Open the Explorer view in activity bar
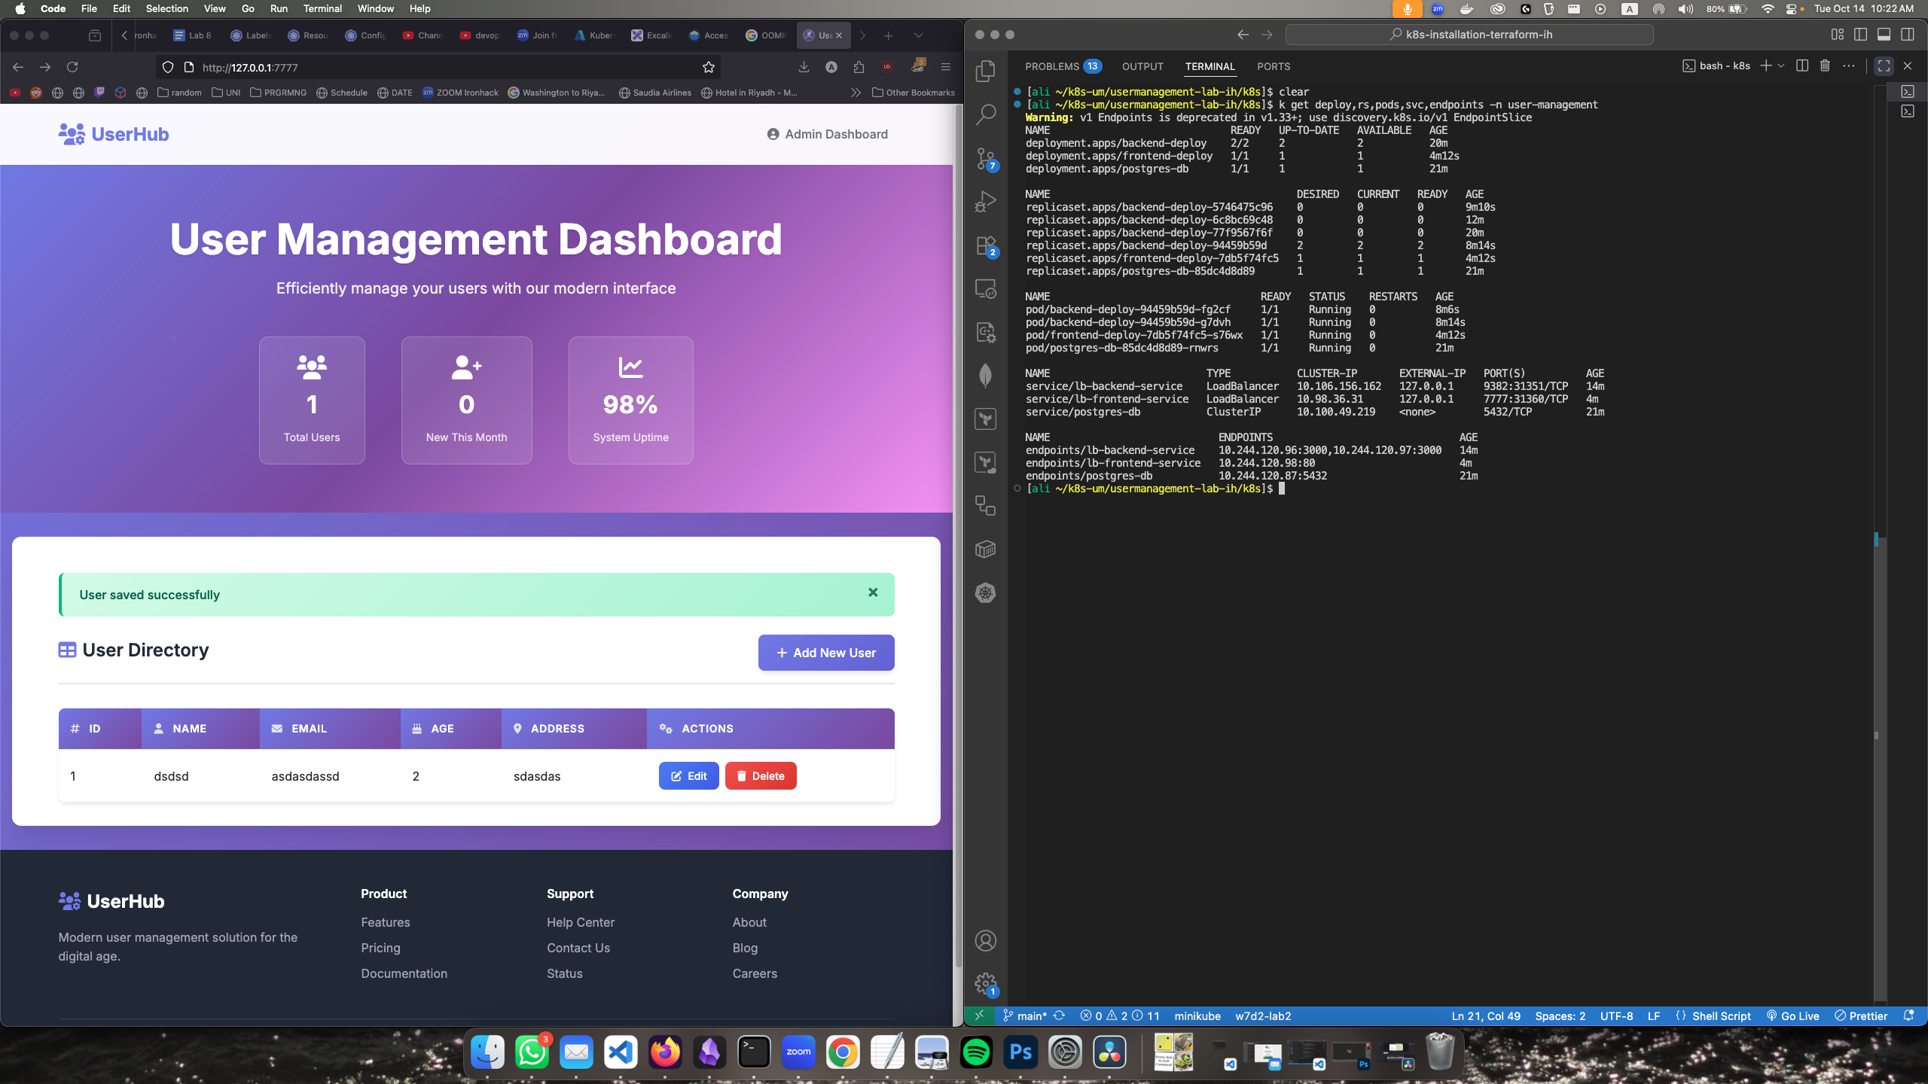 click(x=985, y=72)
